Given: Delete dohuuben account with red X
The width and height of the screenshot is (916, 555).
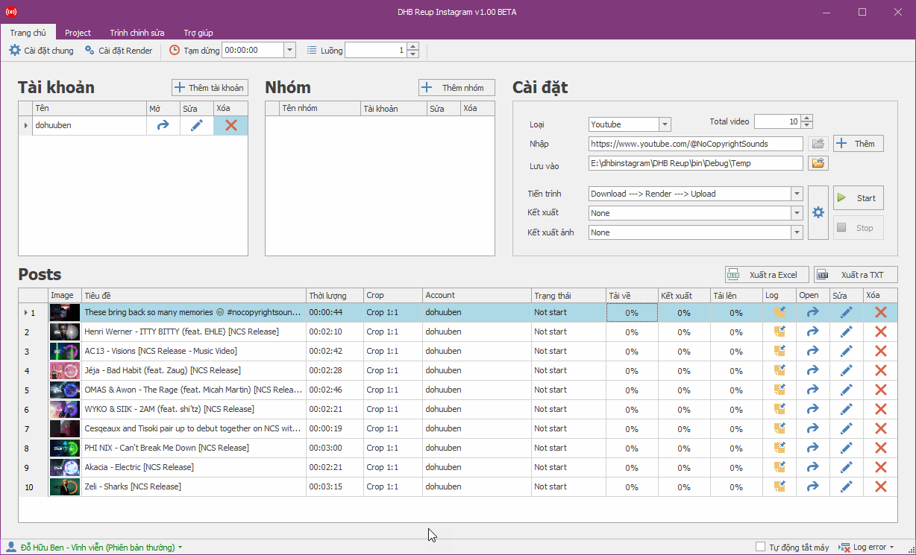Looking at the screenshot, I should tap(231, 126).
